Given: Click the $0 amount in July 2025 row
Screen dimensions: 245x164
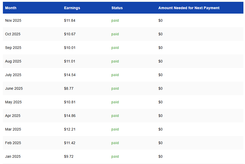Looking at the screenshot, I should [x=160, y=75].
